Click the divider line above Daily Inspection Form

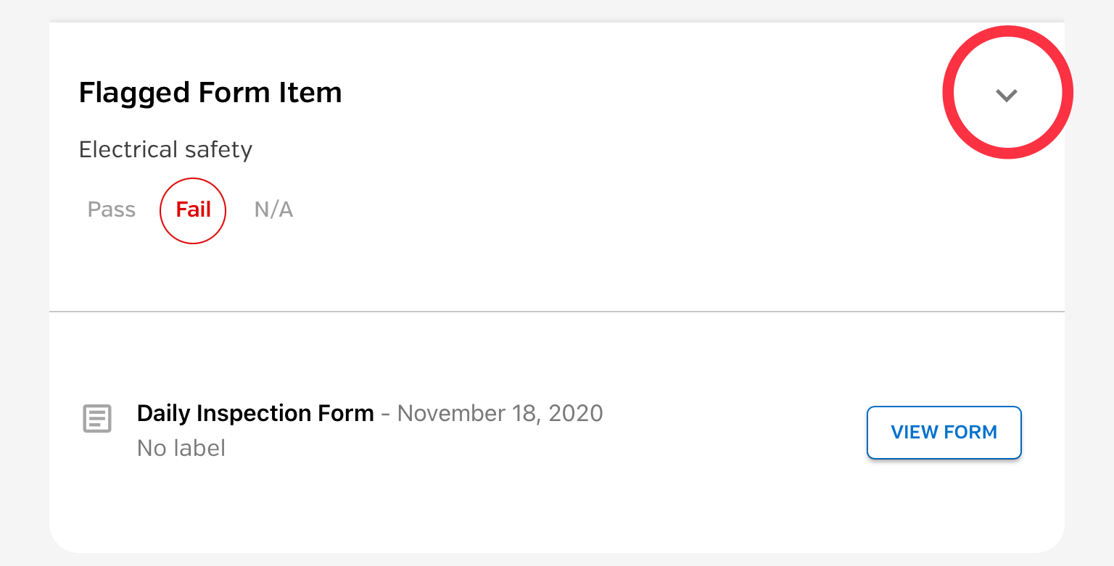click(x=557, y=312)
